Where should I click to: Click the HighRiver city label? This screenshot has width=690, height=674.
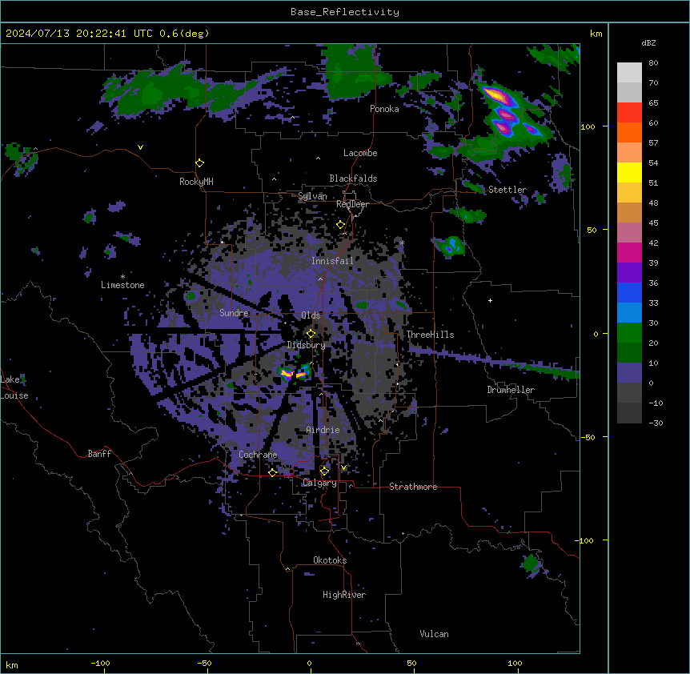(344, 595)
